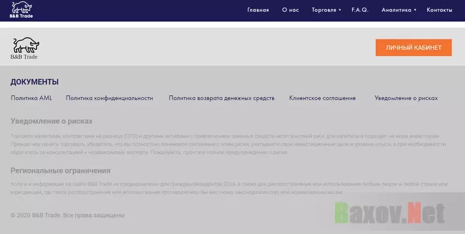Open the Политика AML document

(x=31, y=98)
